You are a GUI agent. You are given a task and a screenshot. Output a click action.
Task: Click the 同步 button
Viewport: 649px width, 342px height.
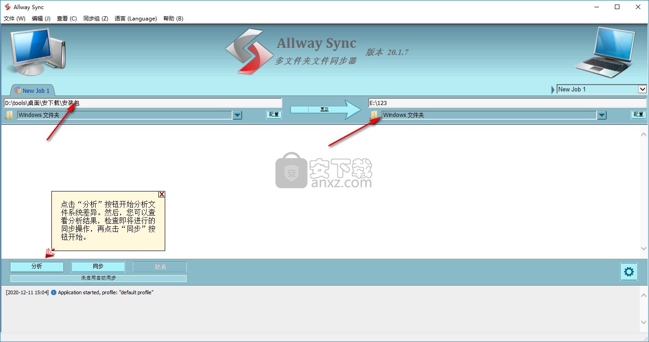pyautogui.click(x=98, y=267)
